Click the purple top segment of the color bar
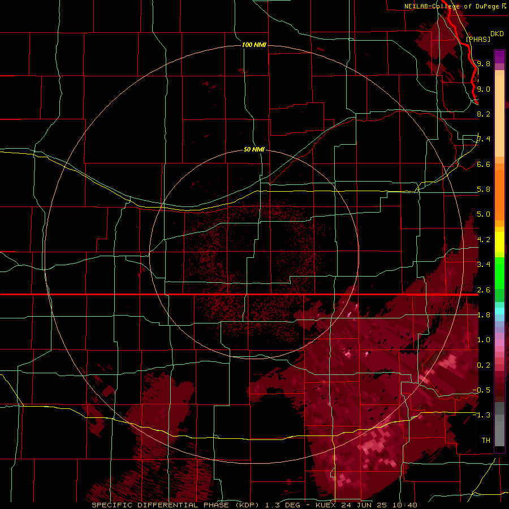 coord(499,57)
